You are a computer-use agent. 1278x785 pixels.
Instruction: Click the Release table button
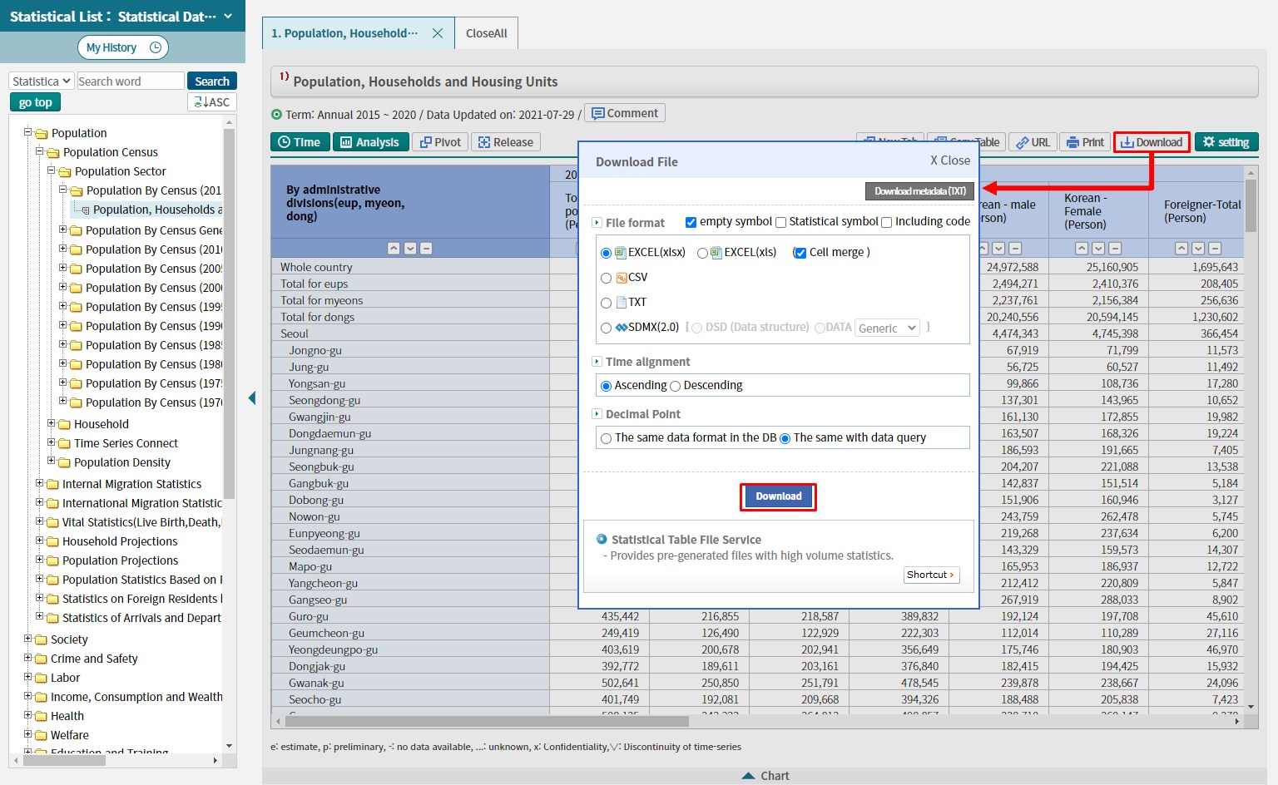tap(506, 142)
